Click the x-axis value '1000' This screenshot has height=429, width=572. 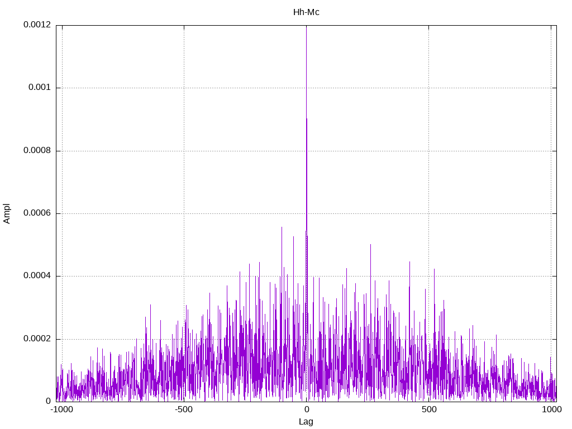pos(551,409)
